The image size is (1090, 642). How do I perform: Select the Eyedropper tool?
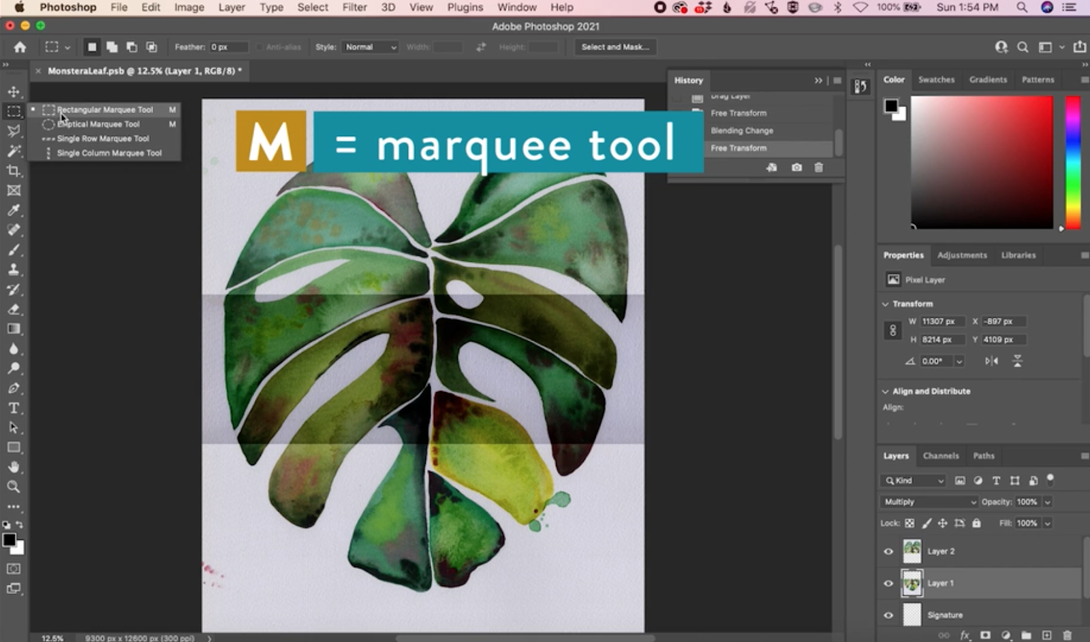(x=14, y=210)
